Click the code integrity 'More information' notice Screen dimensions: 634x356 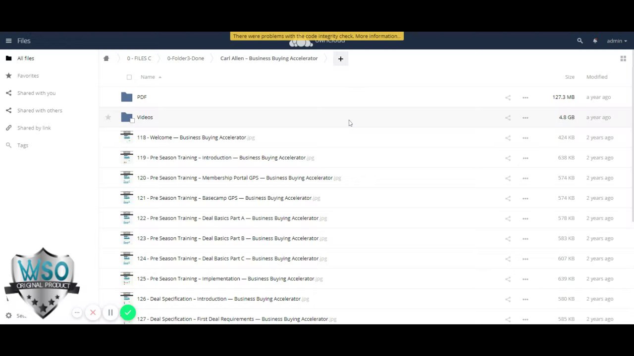[317, 36]
